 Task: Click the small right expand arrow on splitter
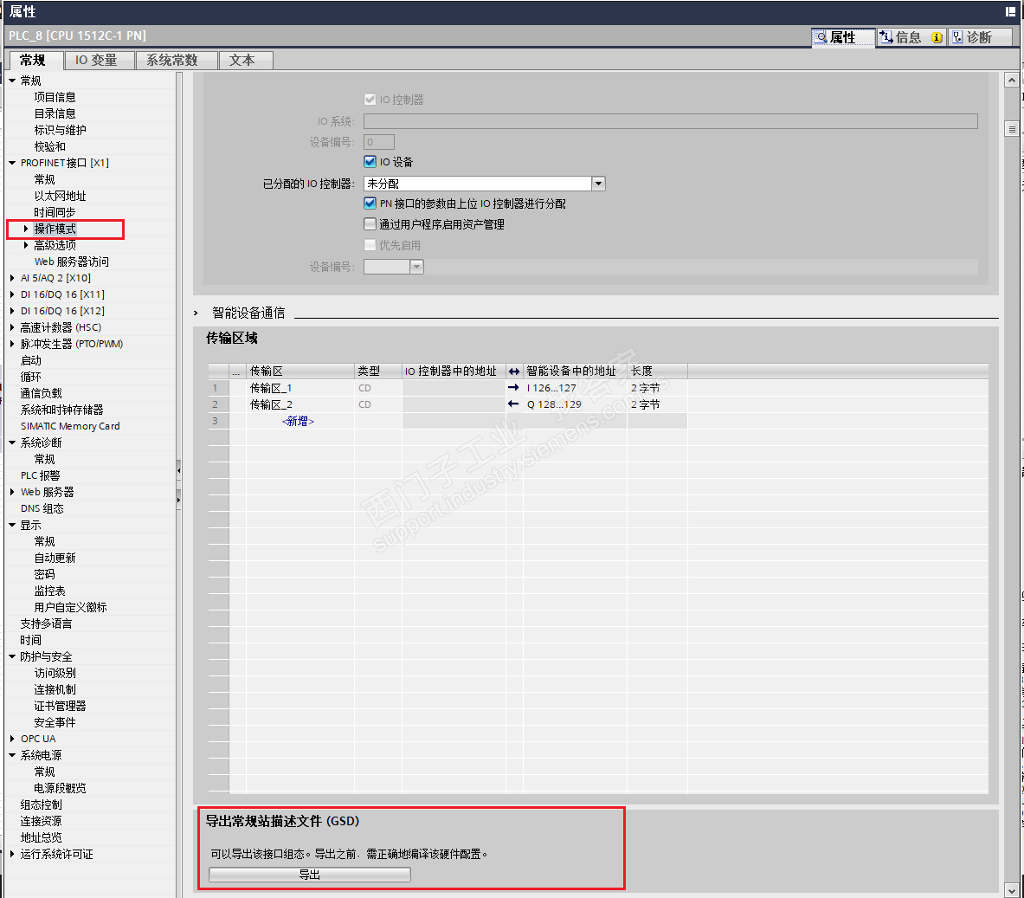(178, 500)
